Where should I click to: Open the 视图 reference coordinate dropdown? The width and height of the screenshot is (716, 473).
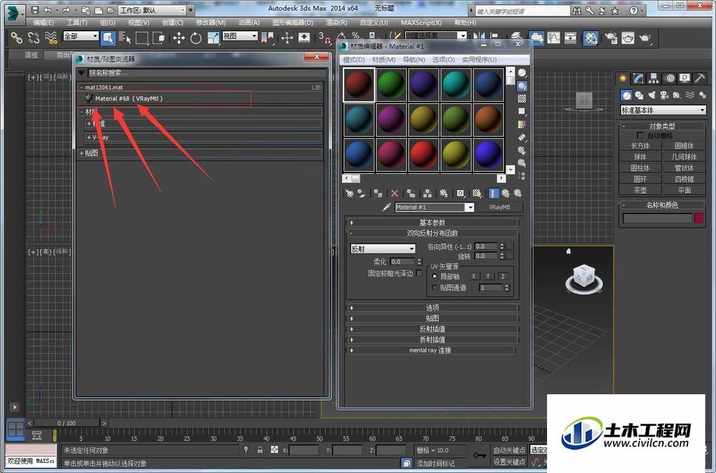(240, 36)
